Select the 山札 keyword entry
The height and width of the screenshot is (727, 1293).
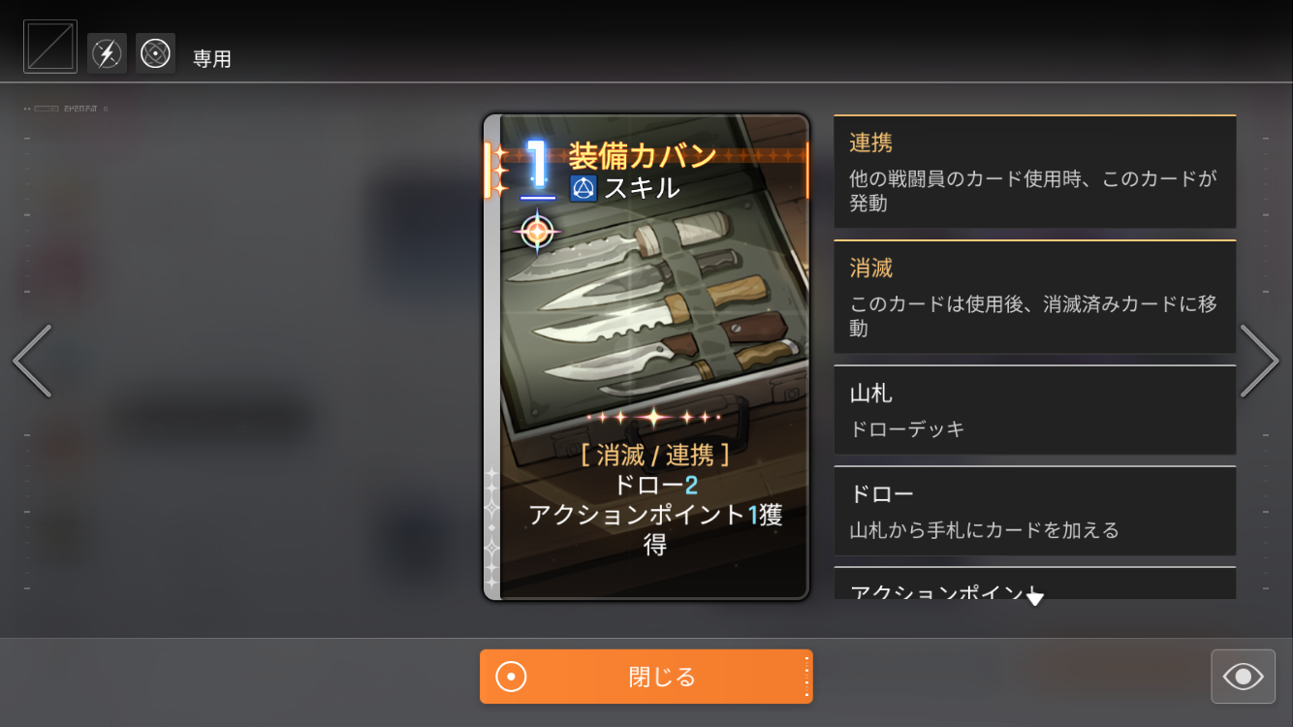(x=1035, y=410)
